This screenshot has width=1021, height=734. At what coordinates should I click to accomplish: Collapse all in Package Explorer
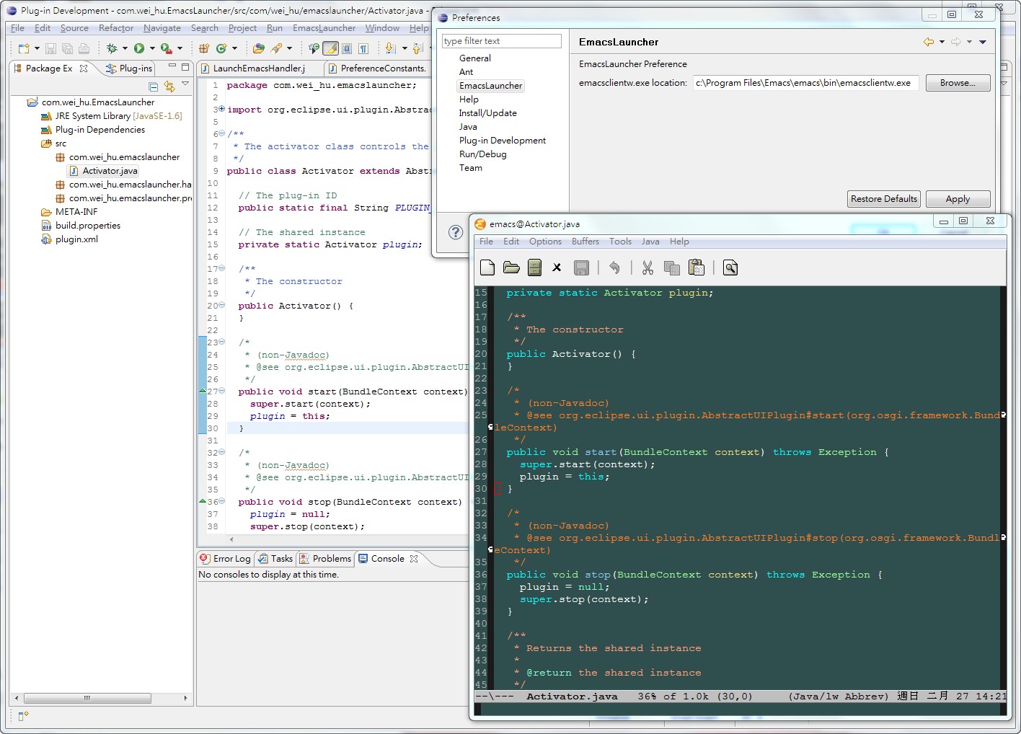point(153,87)
